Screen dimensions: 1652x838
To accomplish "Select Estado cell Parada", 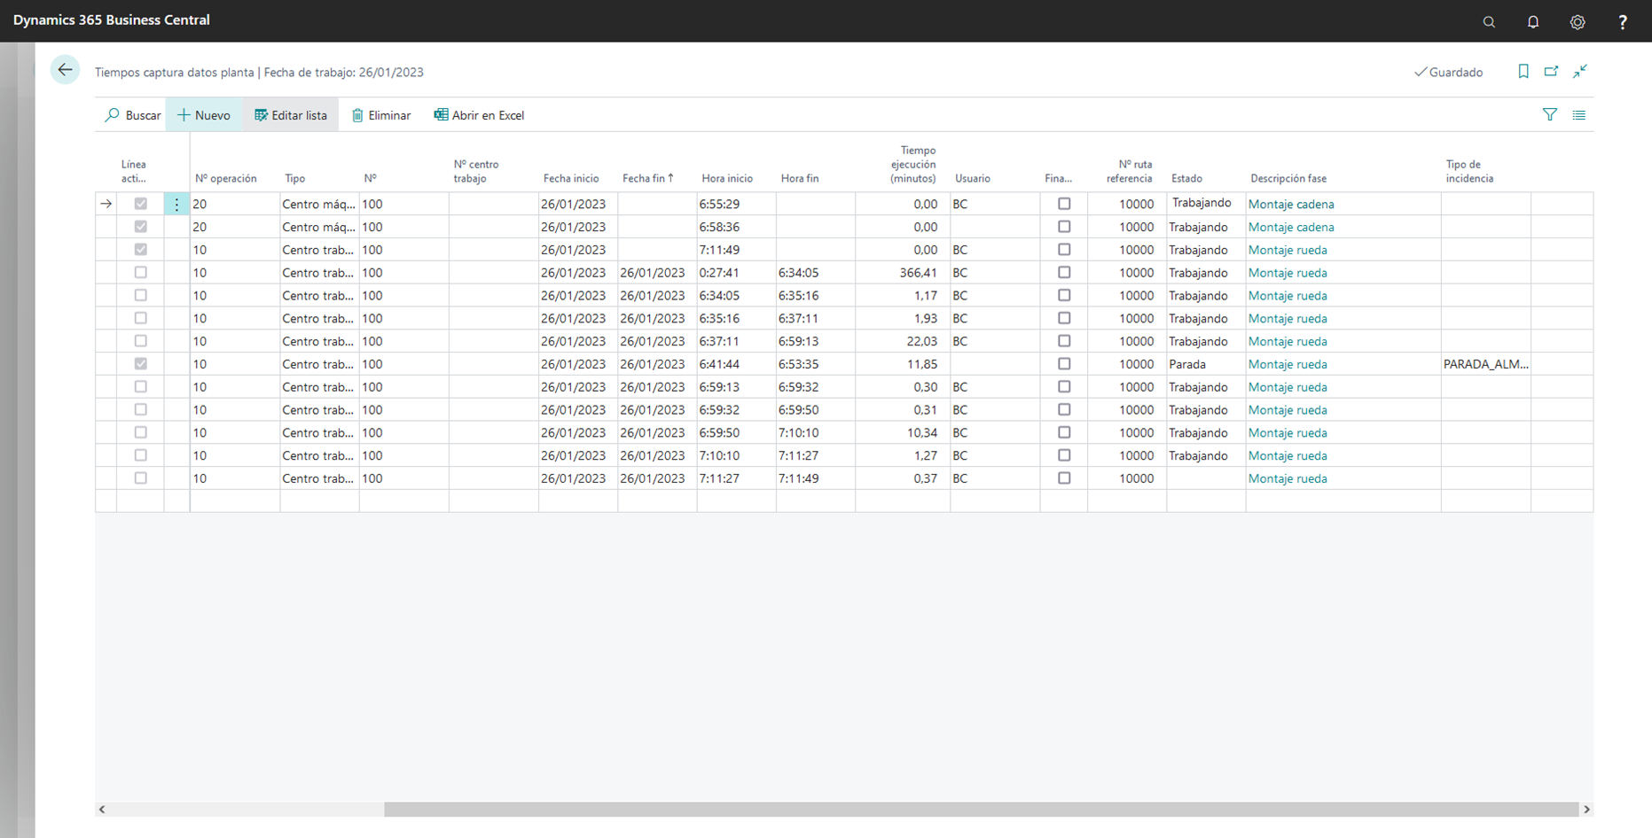I will pyautogui.click(x=1206, y=364).
